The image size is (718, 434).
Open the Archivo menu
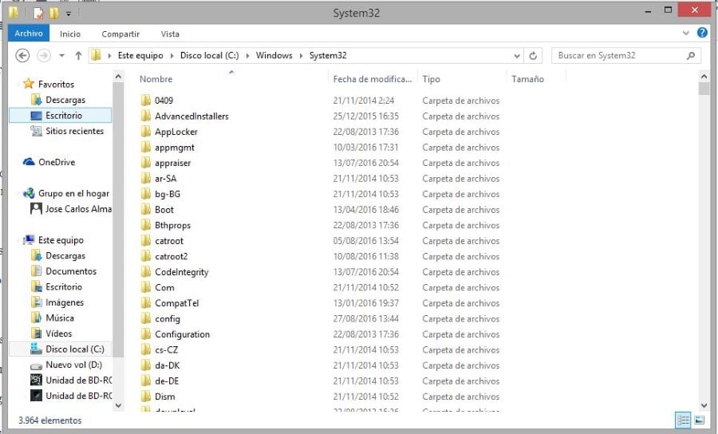coord(29,34)
